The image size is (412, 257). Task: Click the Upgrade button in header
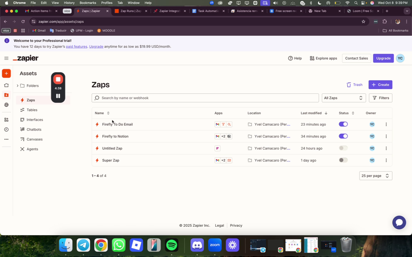383,58
